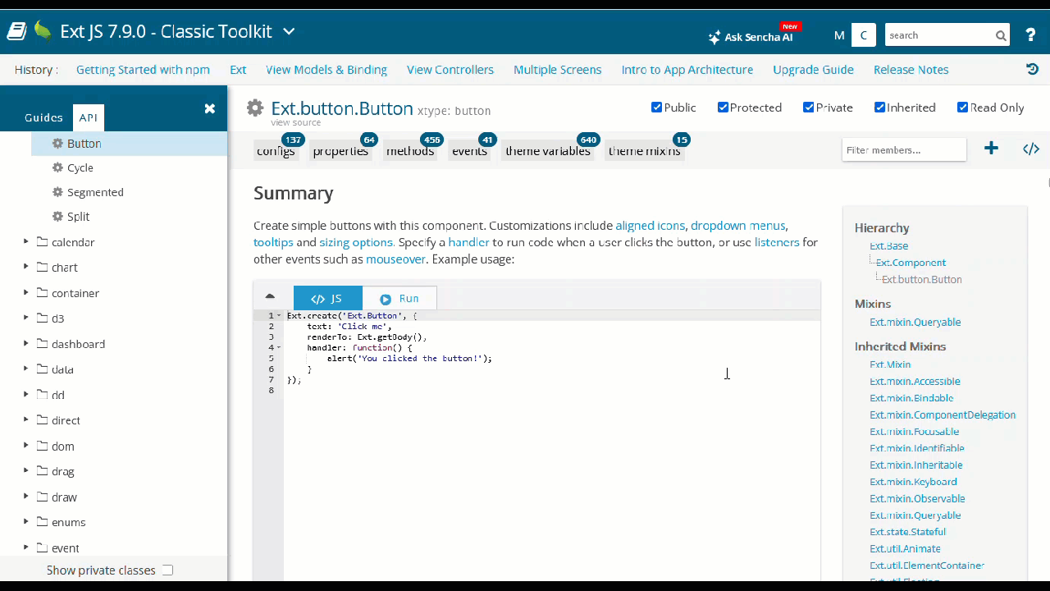The width and height of the screenshot is (1050, 591).
Task: Uncheck the Private filter checkbox
Action: tap(809, 108)
